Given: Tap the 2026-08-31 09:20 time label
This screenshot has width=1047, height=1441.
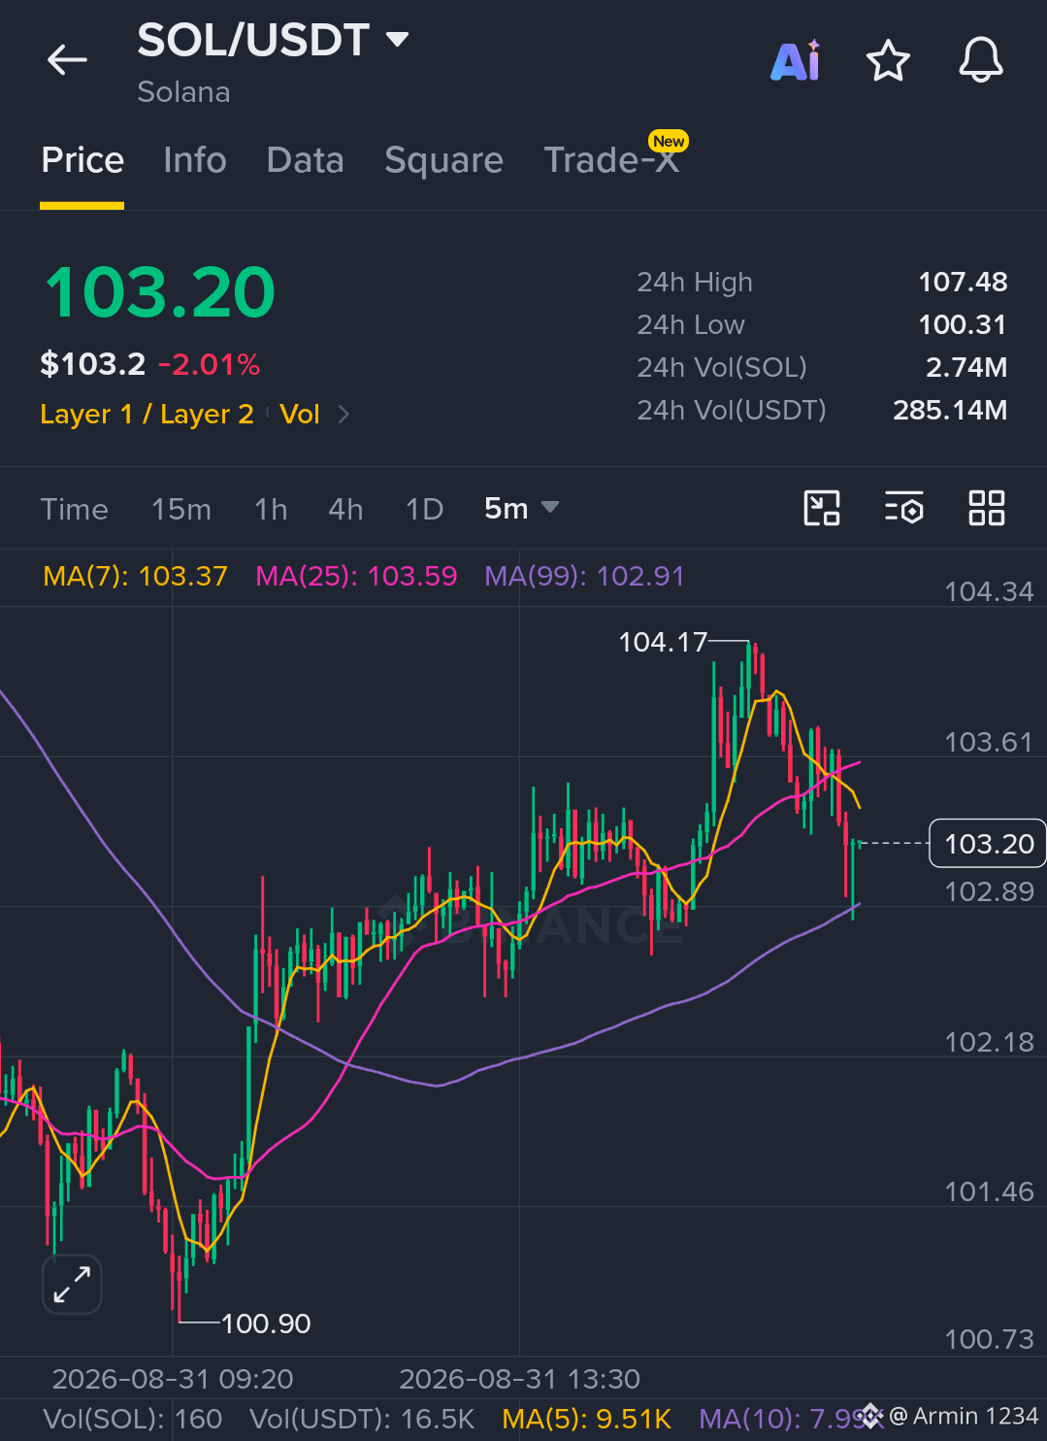Looking at the screenshot, I should coord(173,1379).
